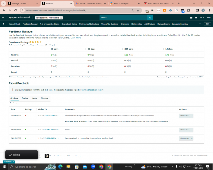Viewport: 213px width, 170px height.
Task: Launch Microsoft Edge from taskbar
Action: click(x=60, y=167)
